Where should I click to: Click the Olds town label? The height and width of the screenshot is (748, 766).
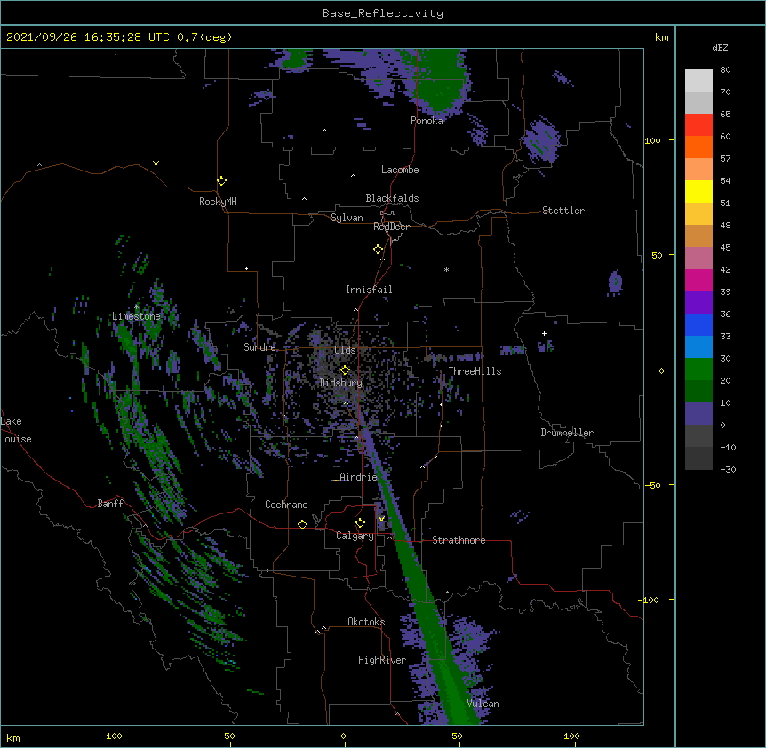[345, 350]
